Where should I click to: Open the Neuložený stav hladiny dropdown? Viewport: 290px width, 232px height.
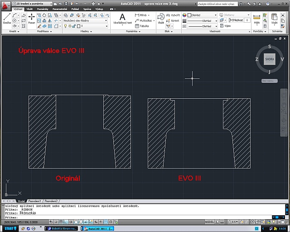85,21
